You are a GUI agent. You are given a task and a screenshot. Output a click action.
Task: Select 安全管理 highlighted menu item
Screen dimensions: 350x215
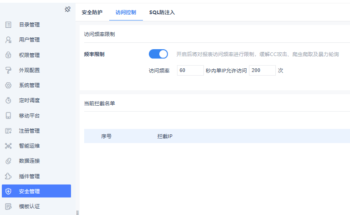(x=36, y=191)
